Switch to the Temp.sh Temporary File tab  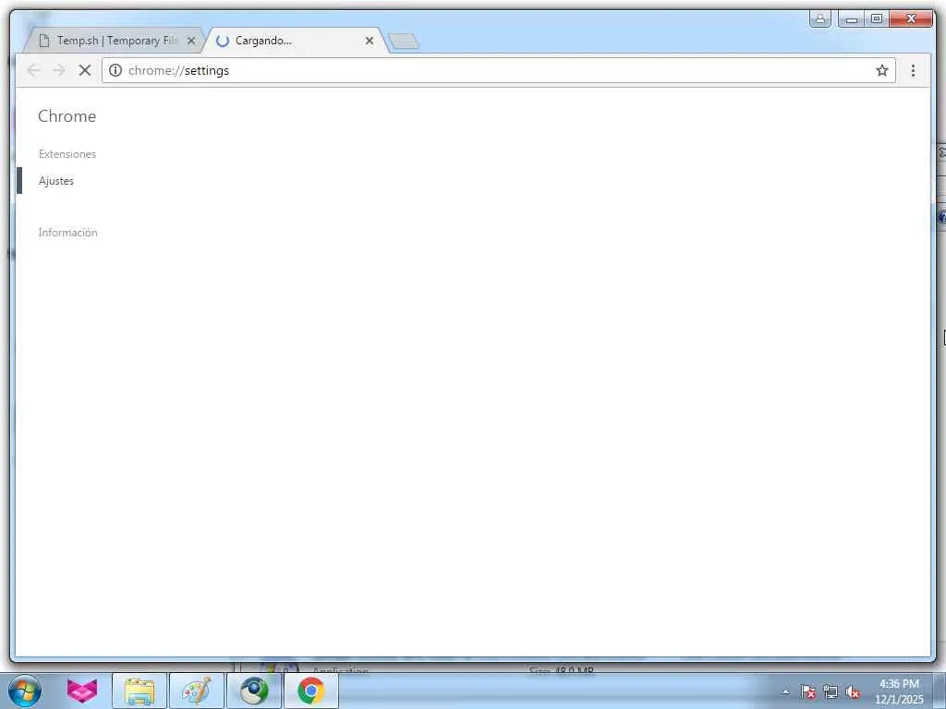tap(113, 41)
